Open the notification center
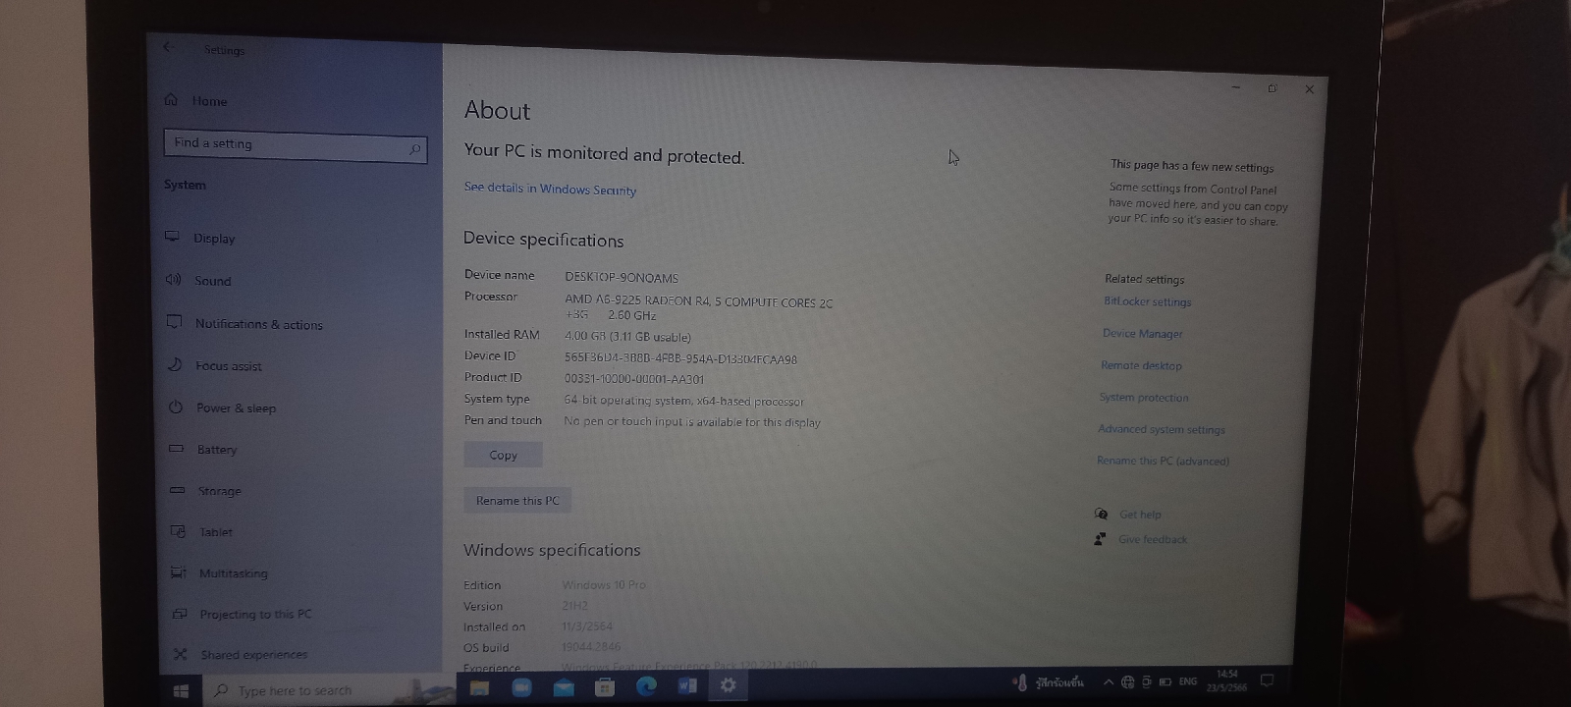The image size is (1571, 707). tap(1267, 680)
